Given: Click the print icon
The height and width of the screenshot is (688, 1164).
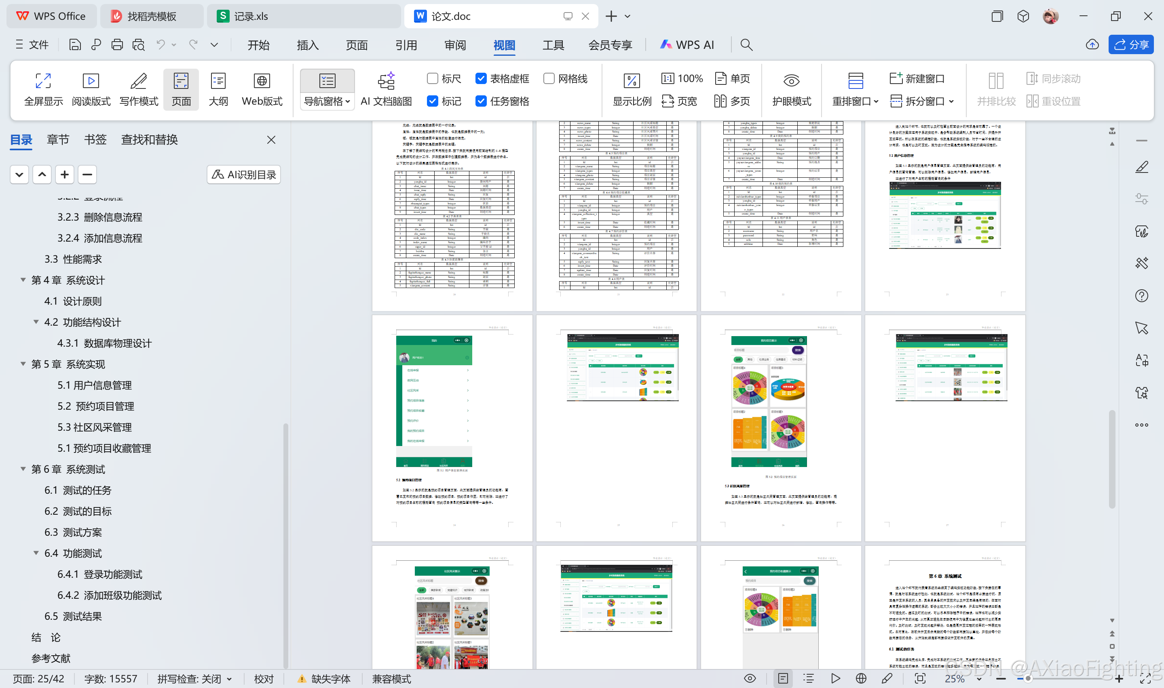Looking at the screenshot, I should click(117, 45).
